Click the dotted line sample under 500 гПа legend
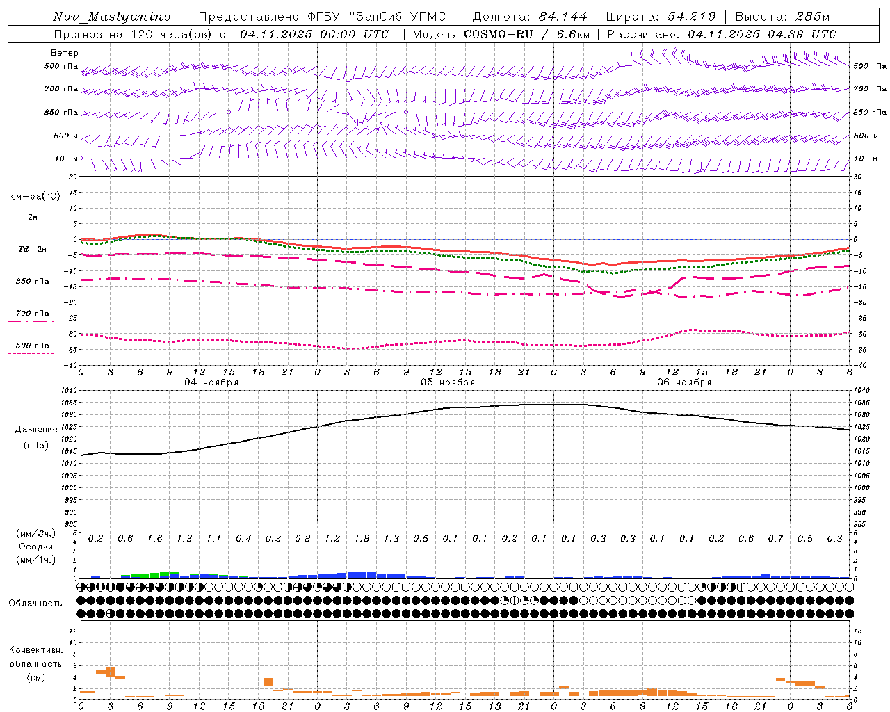The image size is (890, 712). [x=32, y=353]
